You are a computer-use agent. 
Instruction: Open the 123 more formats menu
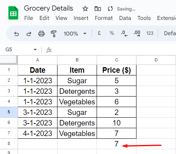(x=150, y=33)
